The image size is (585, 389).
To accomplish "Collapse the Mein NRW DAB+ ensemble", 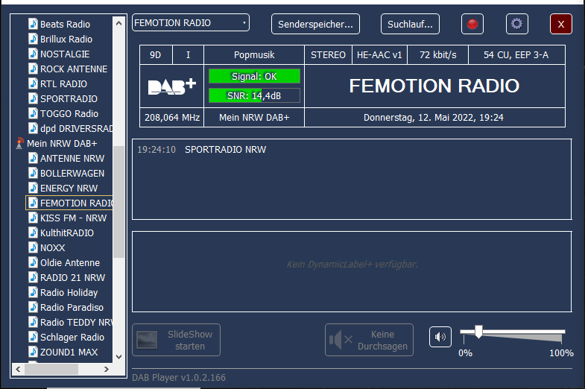I will pyautogui.click(x=62, y=143).
